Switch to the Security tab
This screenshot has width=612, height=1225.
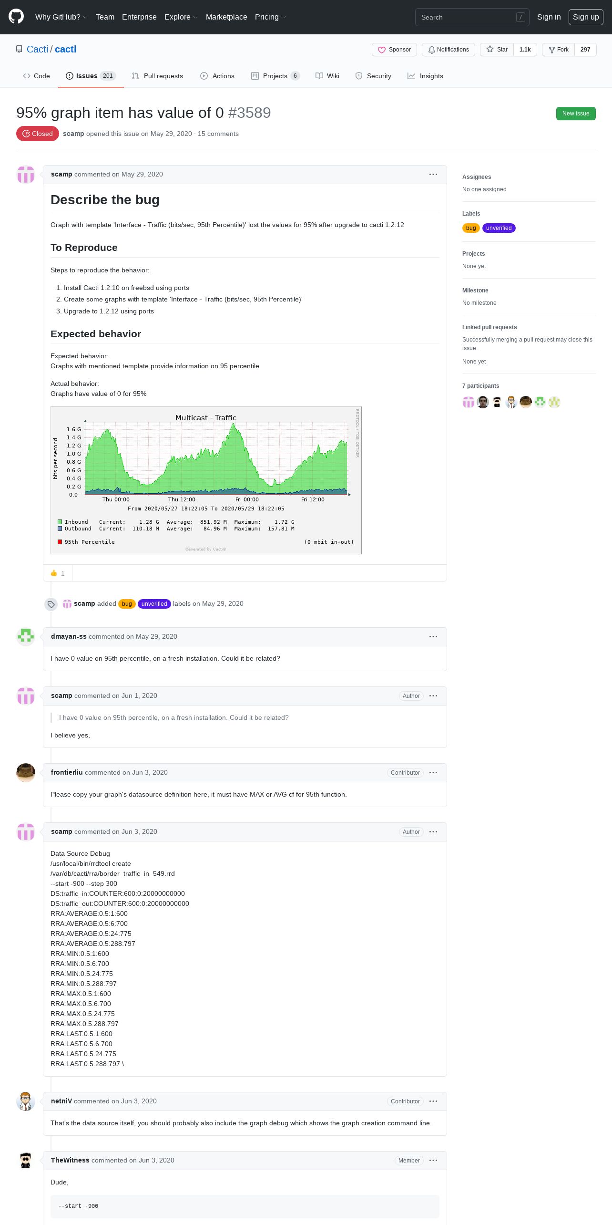pyautogui.click(x=373, y=76)
